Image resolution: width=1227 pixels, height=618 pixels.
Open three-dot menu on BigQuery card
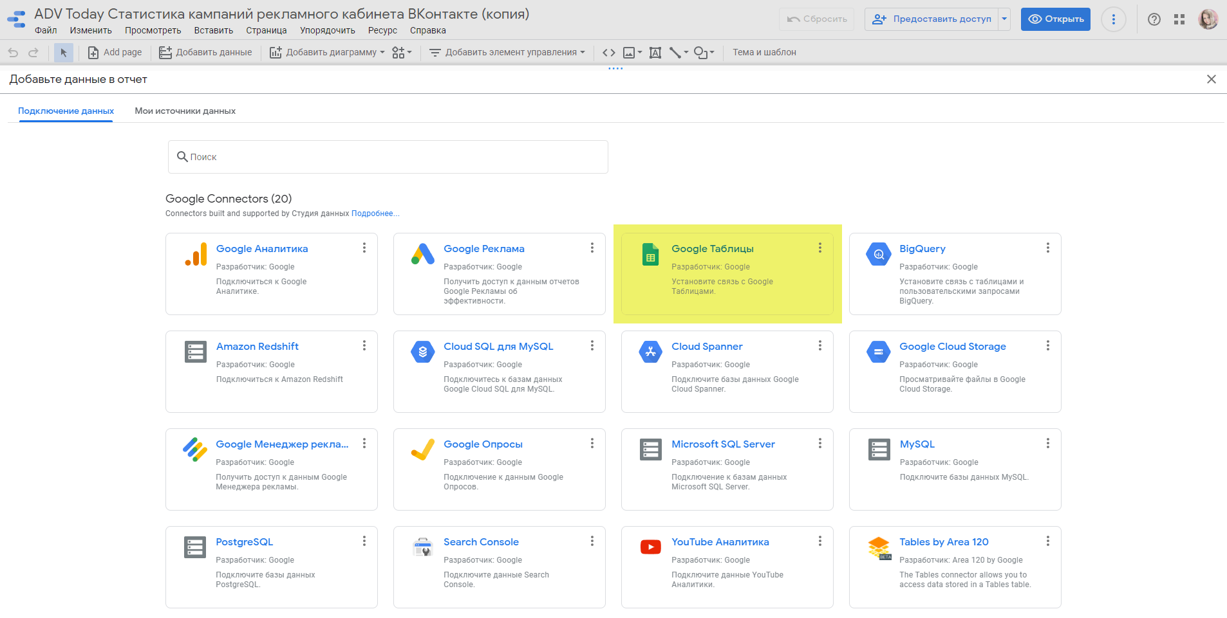[x=1047, y=248]
